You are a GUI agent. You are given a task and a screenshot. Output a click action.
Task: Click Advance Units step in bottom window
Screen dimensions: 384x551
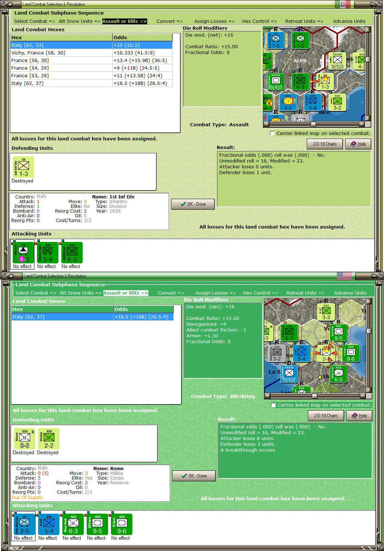(350, 293)
